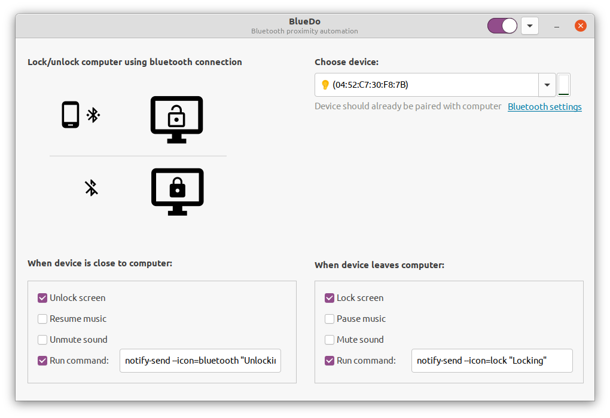The height and width of the screenshot is (418, 610).
Task: Disable the Unlock screen checkbox
Action: (x=42, y=298)
